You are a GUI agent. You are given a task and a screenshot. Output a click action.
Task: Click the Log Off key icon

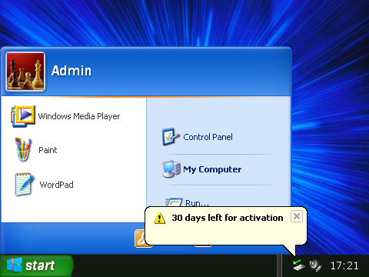tap(141, 239)
